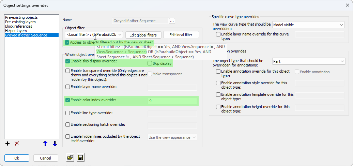
Task: Click the plus icon to add override
Action: tap(7, 144)
